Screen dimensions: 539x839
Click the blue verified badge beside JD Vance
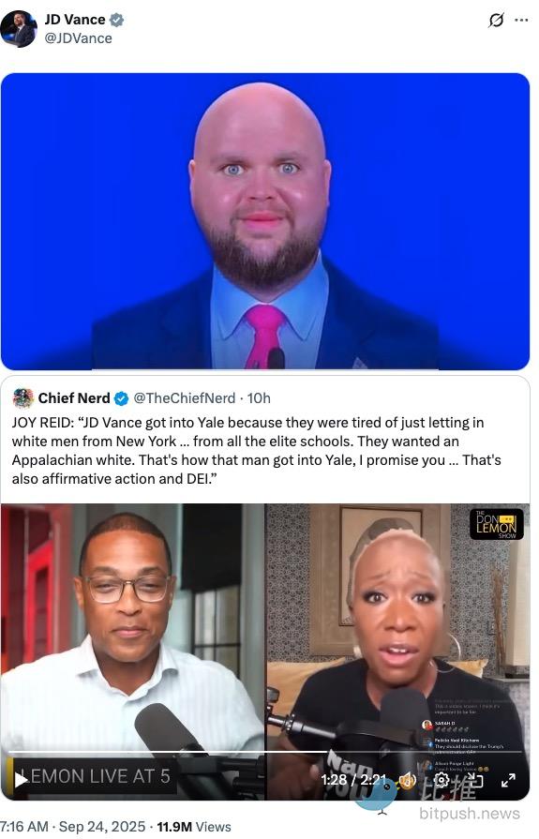click(x=117, y=20)
